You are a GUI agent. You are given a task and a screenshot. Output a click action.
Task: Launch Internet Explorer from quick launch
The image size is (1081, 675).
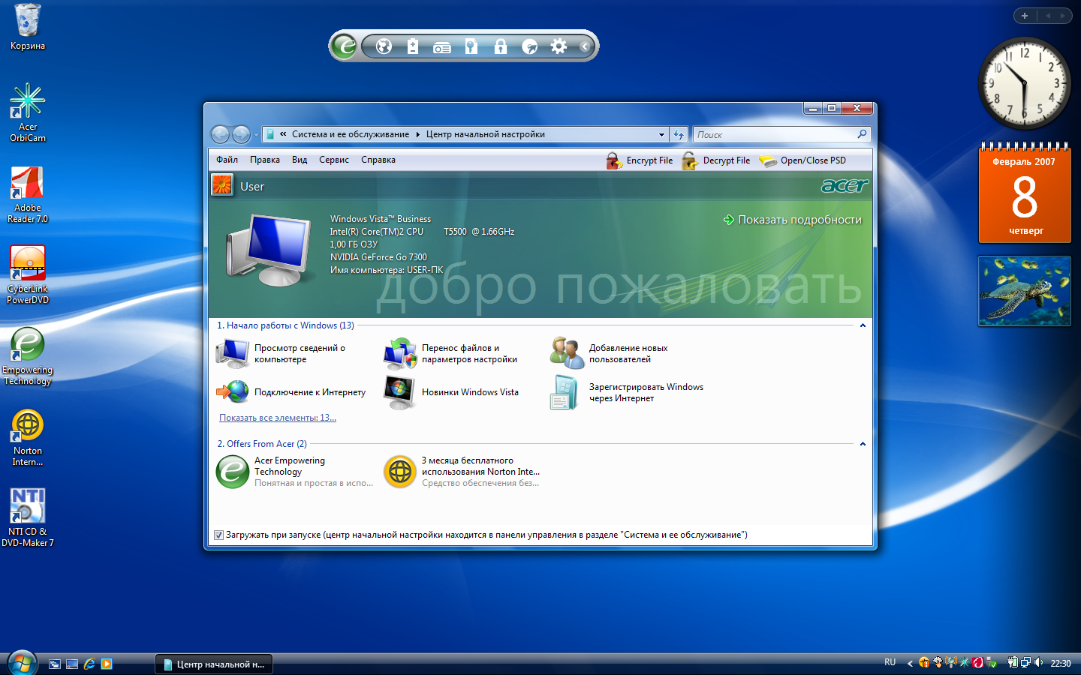tap(89, 664)
